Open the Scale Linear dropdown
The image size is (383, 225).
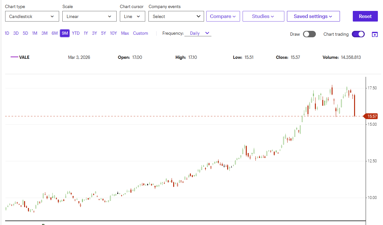coord(89,16)
